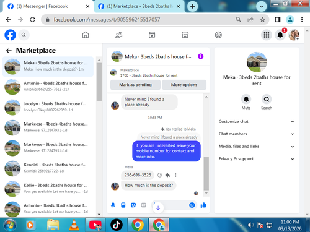Open the notifications bell

click(280, 35)
